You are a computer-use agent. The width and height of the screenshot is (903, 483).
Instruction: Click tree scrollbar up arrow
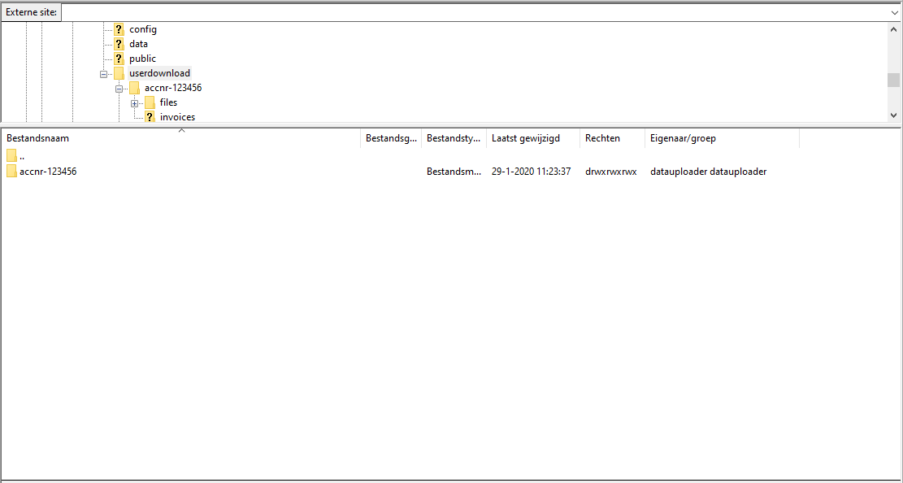point(894,29)
